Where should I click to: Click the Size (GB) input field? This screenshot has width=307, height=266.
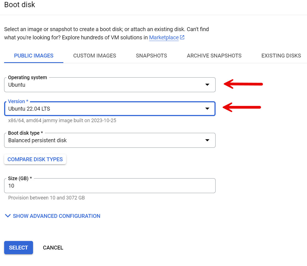110,186
